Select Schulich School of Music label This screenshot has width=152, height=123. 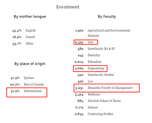tap(104, 101)
